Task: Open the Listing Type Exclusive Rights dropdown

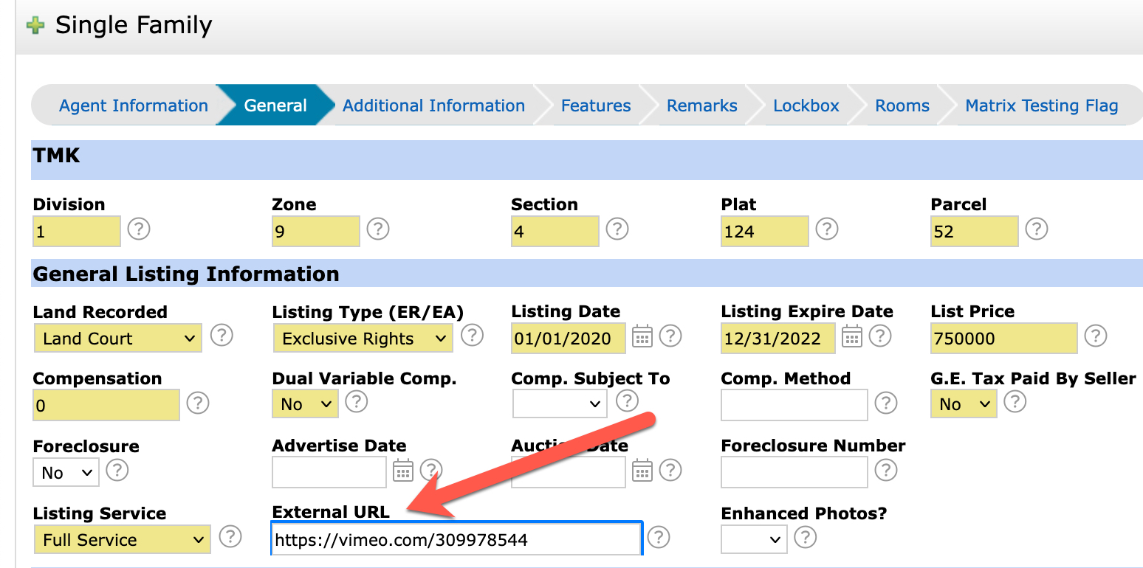Action: click(x=363, y=339)
